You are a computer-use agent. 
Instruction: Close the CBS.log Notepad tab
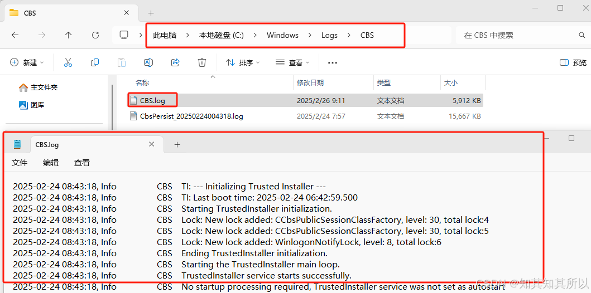tap(152, 144)
